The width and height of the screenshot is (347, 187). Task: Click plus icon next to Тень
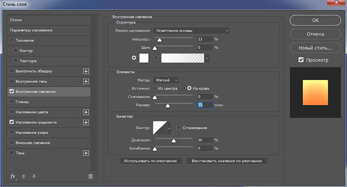86,153
